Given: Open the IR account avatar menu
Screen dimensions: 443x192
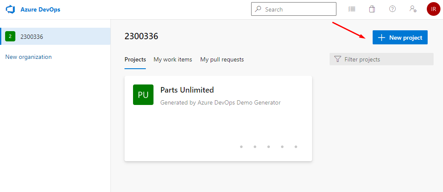Looking at the screenshot, I should (x=433, y=9).
